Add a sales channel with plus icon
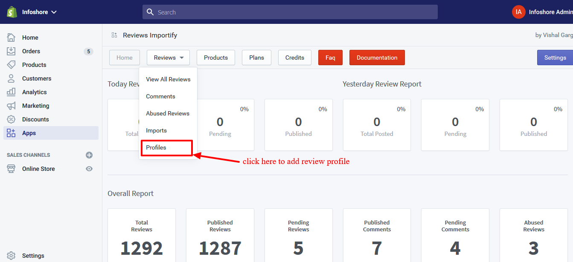 tap(89, 155)
